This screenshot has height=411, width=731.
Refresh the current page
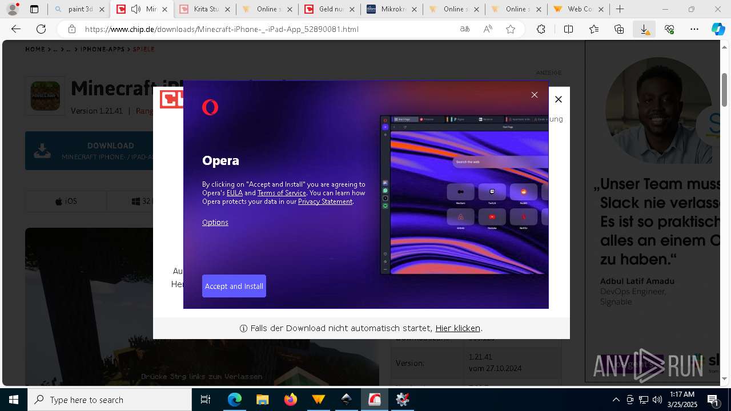pos(41,29)
